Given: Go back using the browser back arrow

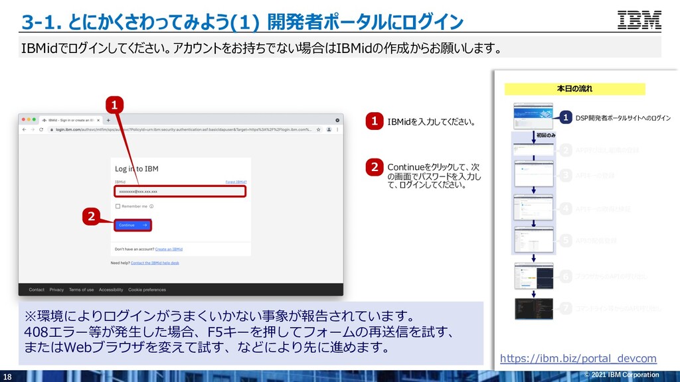Looking at the screenshot, I should pos(25,129).
